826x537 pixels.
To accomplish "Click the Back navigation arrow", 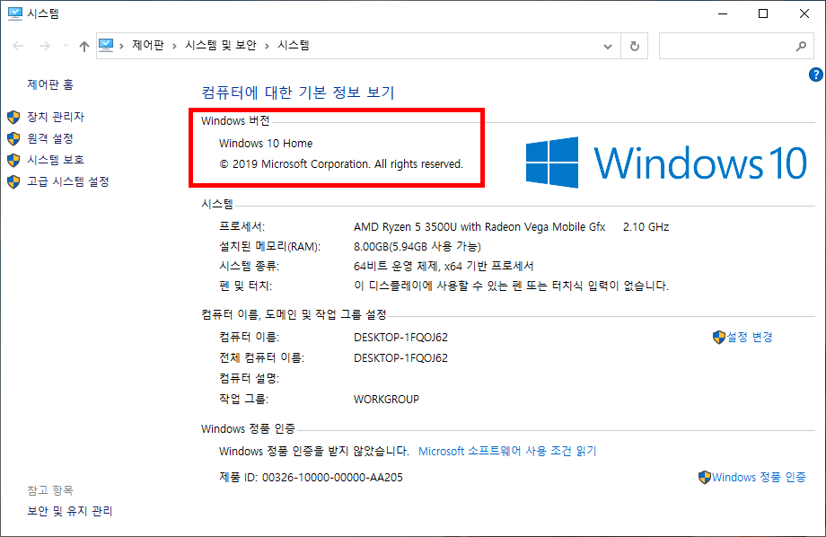I will (x=19, y=46).
